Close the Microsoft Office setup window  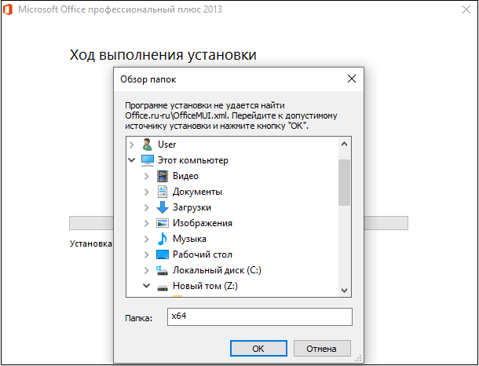click(466, 9)
